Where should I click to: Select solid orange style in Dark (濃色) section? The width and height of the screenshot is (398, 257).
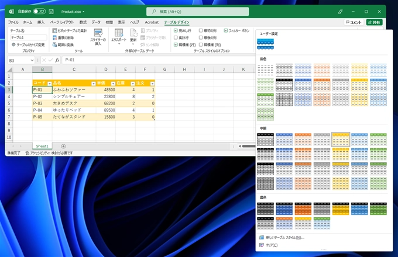303,209
